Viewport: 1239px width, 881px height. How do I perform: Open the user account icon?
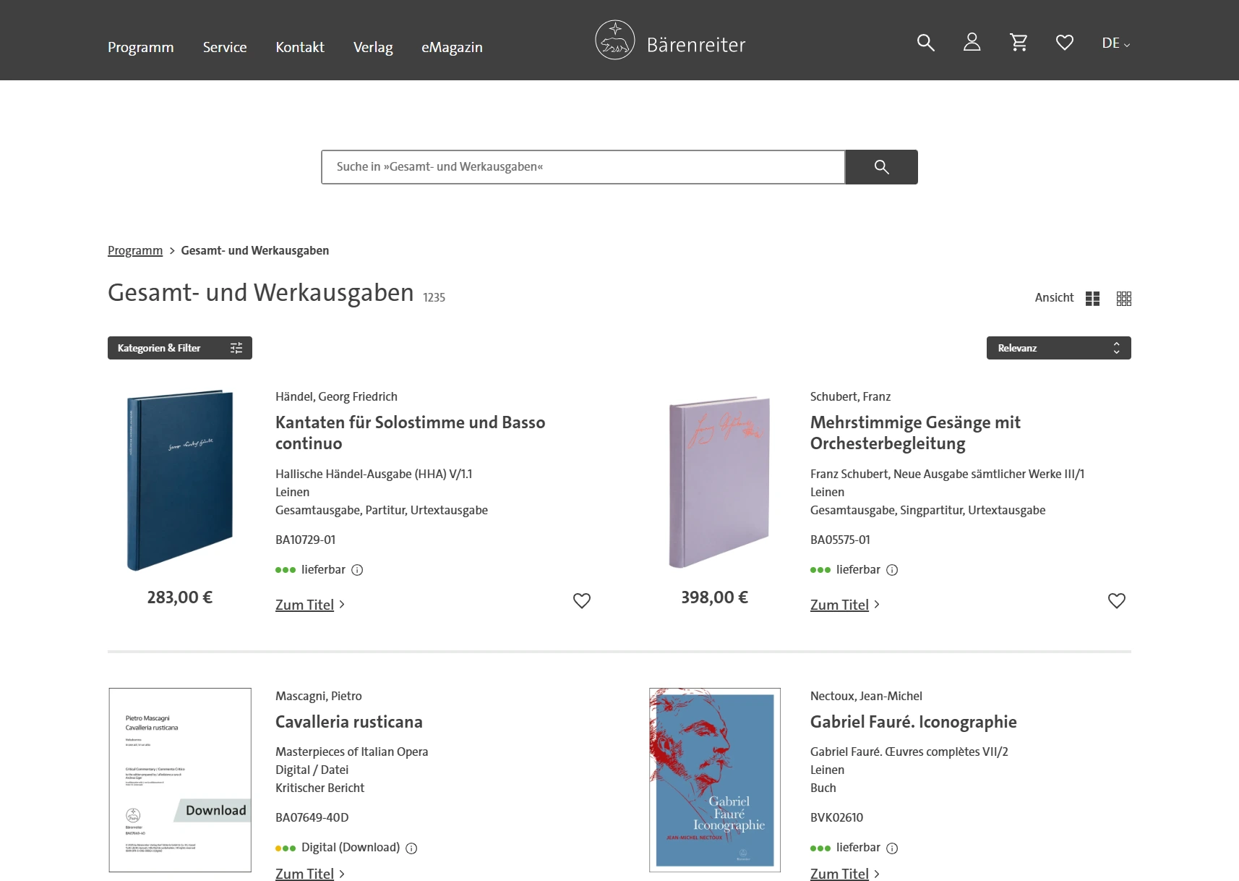pos(972,42)
